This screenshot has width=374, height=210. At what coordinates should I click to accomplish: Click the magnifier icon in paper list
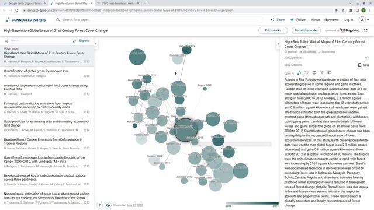pyautogui.click(x=6, y=41)
